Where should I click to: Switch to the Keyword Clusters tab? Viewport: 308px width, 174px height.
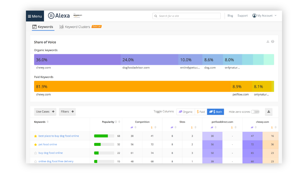pos(77,27)
